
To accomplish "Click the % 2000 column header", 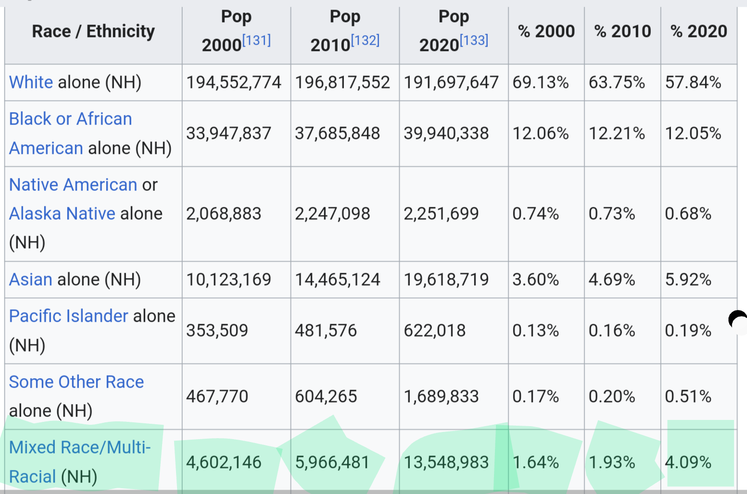I will [x=546, y=31].
